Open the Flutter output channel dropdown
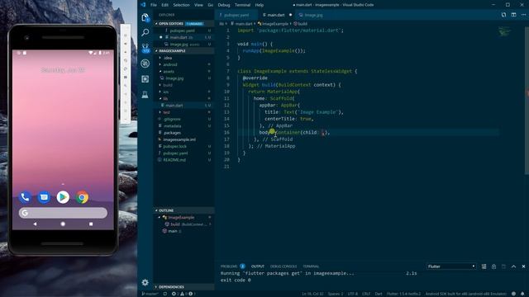The height and width of the screenshot is (297, 529). (451, 266)
